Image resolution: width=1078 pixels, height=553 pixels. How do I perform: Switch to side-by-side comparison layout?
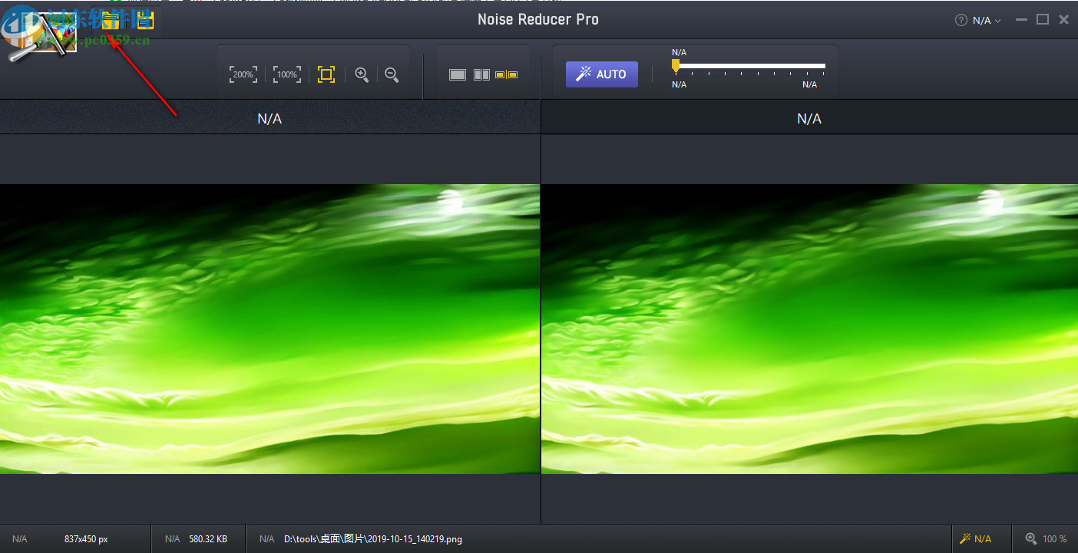coord(507,74)
